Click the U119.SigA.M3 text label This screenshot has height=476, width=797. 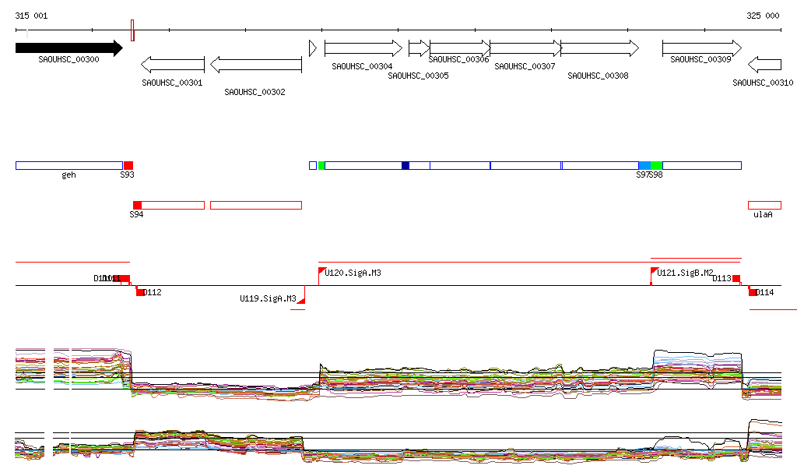[268, 298]
